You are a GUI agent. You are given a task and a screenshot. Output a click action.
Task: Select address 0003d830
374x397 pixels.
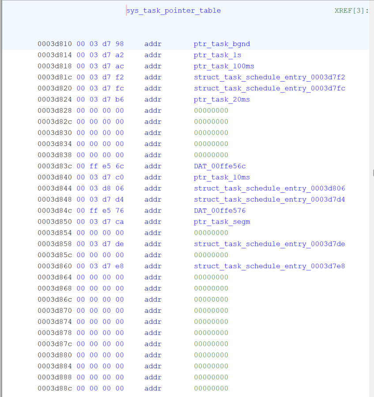[x=55, y=133]
